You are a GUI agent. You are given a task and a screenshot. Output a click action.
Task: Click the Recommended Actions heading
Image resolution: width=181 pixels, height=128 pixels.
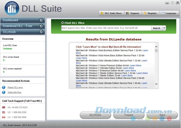tap(16, 81)
